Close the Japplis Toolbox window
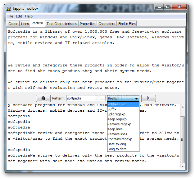This screenshot has height=179, width=195. point(179,7)
